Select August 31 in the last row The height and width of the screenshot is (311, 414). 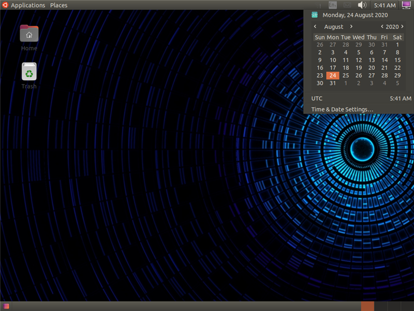333,83
